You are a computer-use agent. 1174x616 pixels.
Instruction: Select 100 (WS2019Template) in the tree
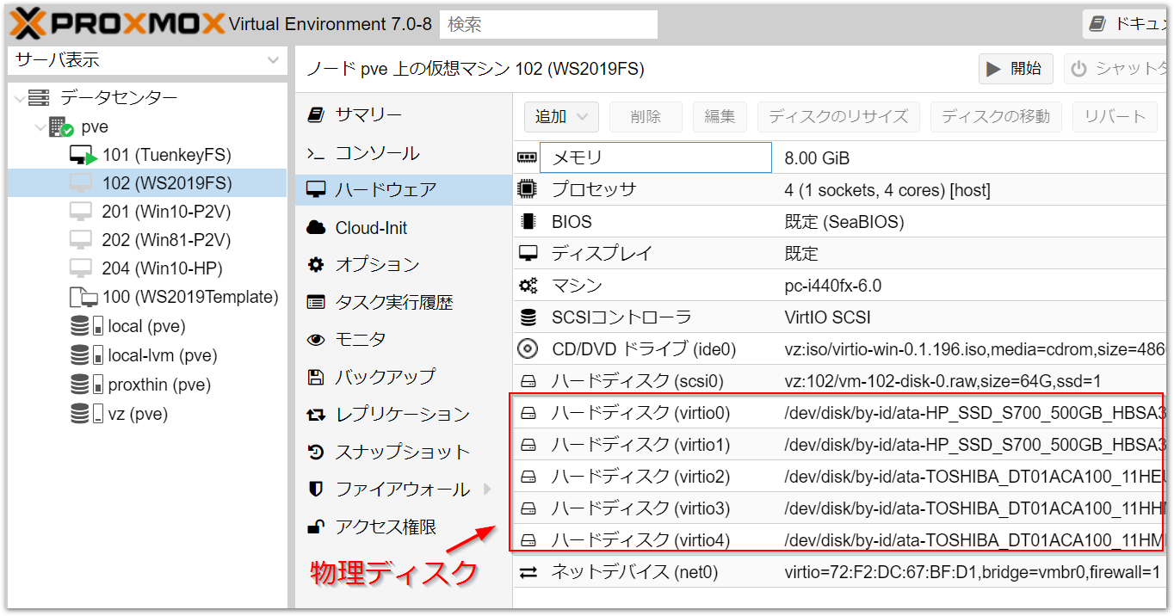[x=190, y=298]
